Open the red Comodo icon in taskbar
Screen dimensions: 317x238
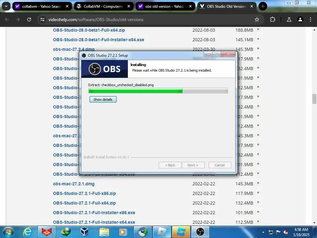pos(47,232)
